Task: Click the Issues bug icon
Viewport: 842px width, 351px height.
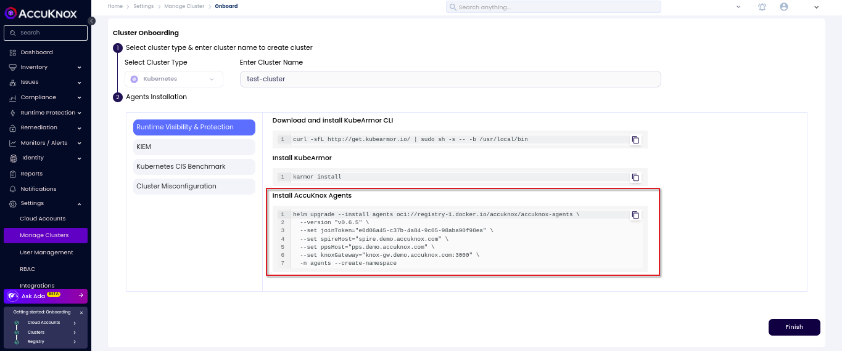Action: click(13, 83)
